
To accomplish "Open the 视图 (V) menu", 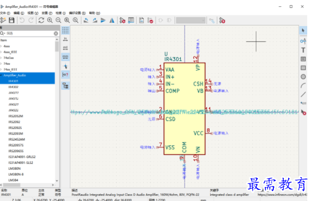I will coord(33,13).
